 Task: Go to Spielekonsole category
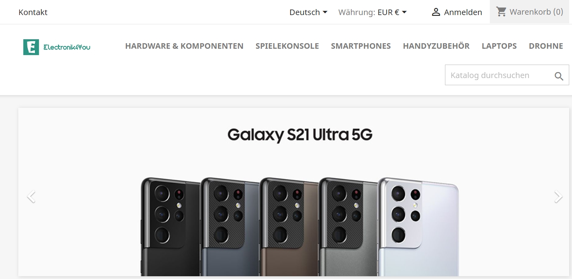[x=287, y=46]
